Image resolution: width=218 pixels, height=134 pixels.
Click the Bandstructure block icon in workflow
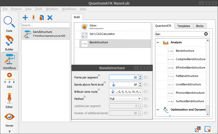[84, 44]
